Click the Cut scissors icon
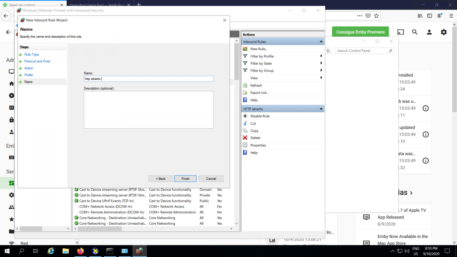Screen dimensions: 457x257 pyautogui.click(x=245, y=123)
